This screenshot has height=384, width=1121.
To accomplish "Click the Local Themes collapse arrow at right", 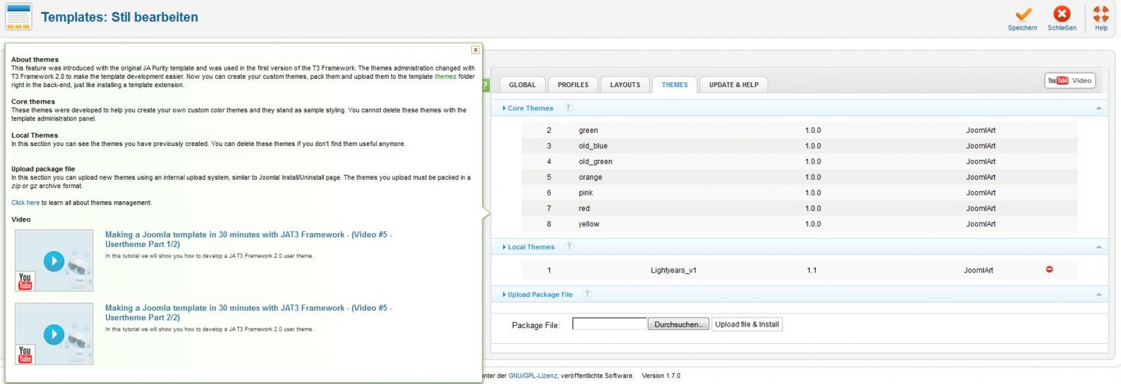I will (x=1099, y=248).
